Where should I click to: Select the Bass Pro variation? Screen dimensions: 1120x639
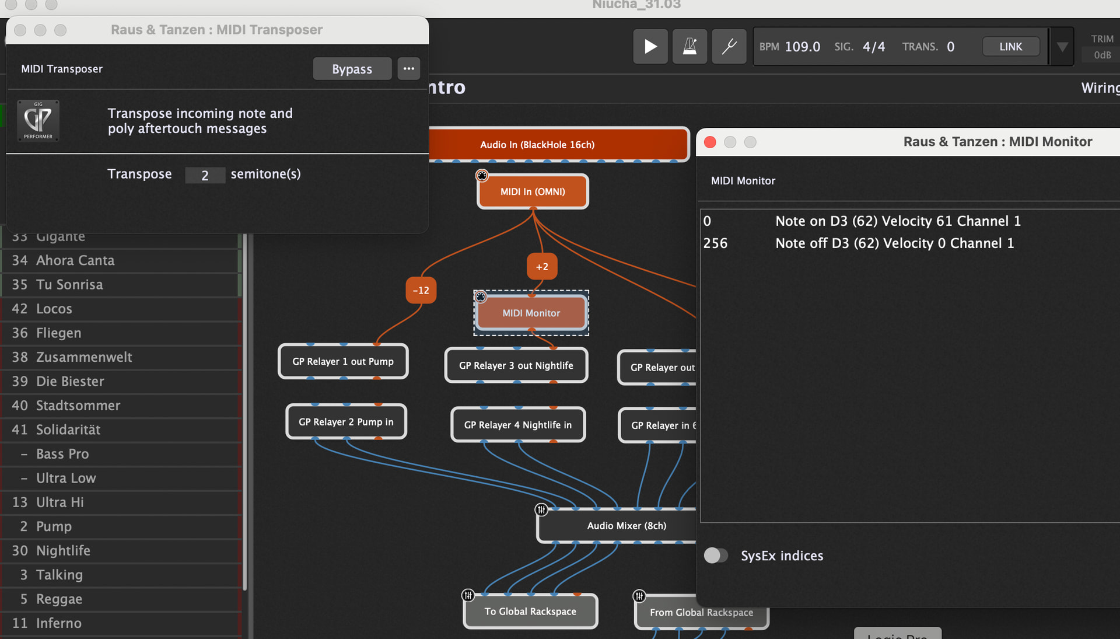pos(62,454)
